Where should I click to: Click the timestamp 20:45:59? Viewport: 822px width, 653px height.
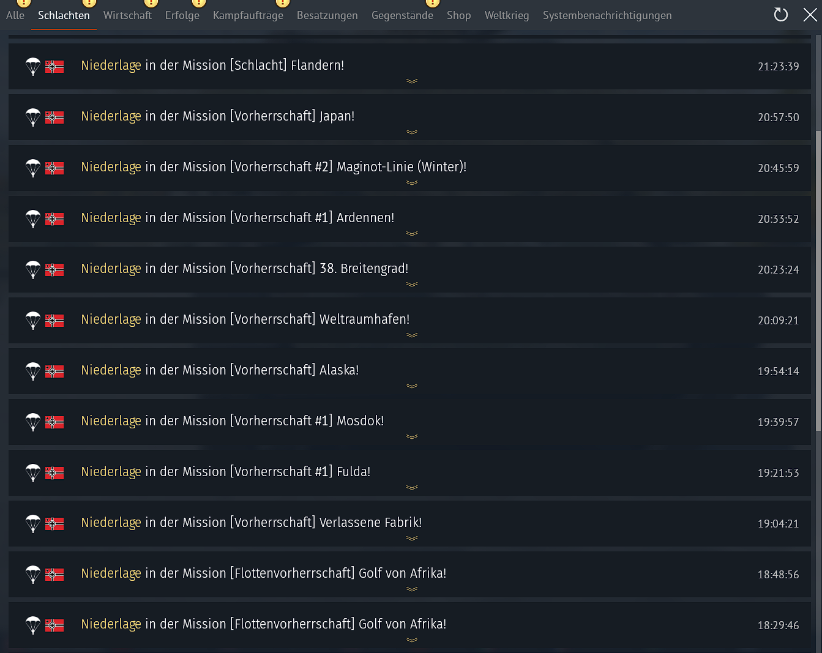coord(779,168)
